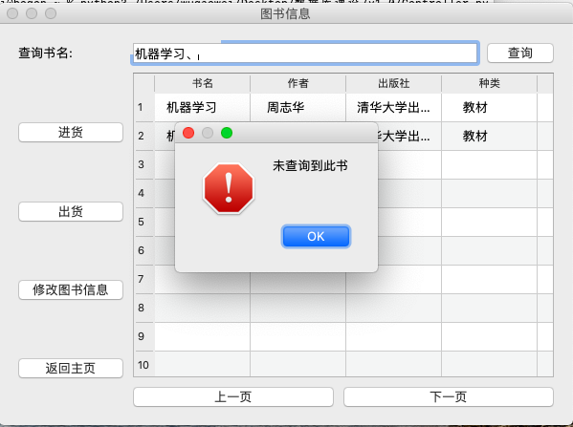Select row header 6 in the table
The image size is (573, 427).
pyautogui.click(x=144, y=250)
